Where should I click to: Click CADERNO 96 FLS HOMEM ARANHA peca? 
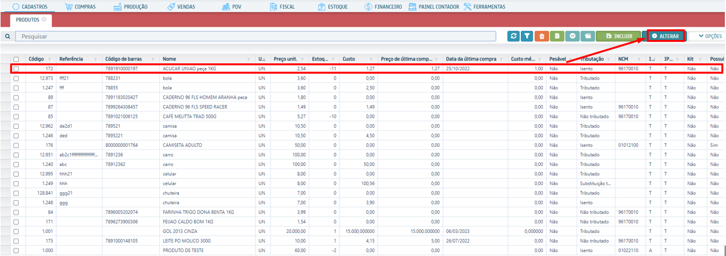coord(205,97)
